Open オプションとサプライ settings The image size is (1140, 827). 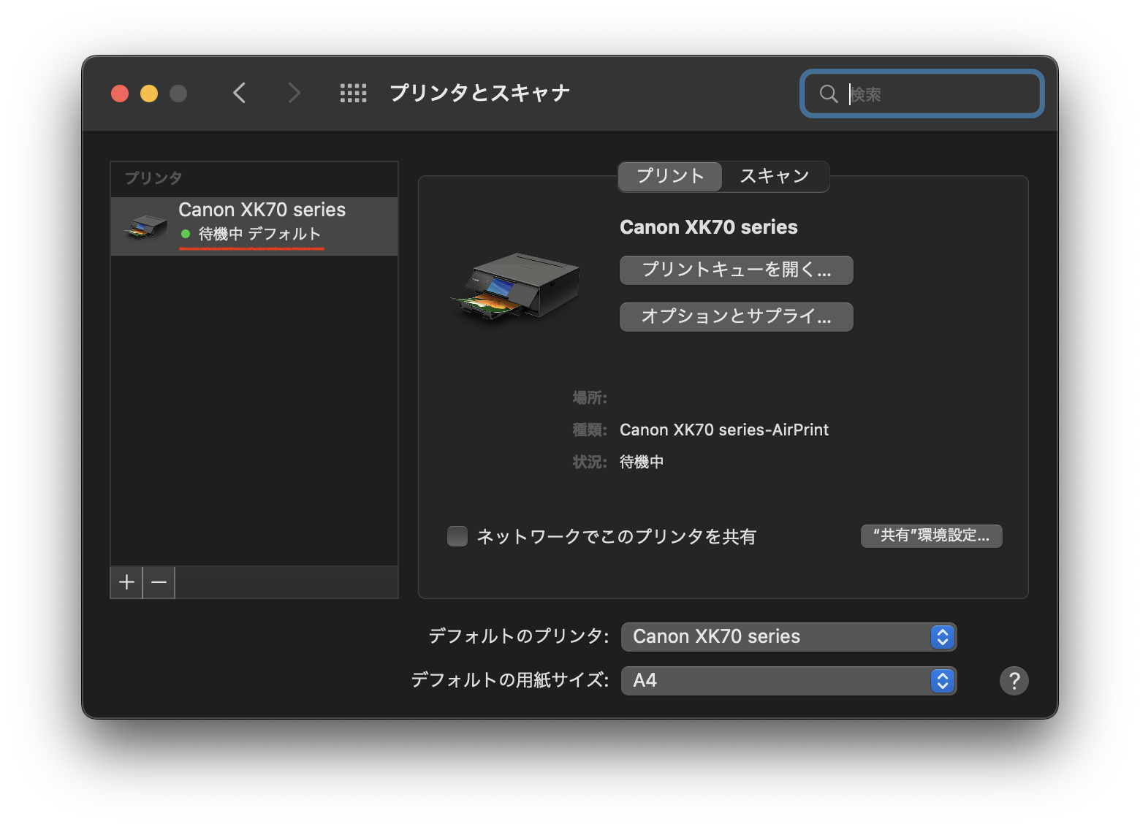click(x=736, y=317)
